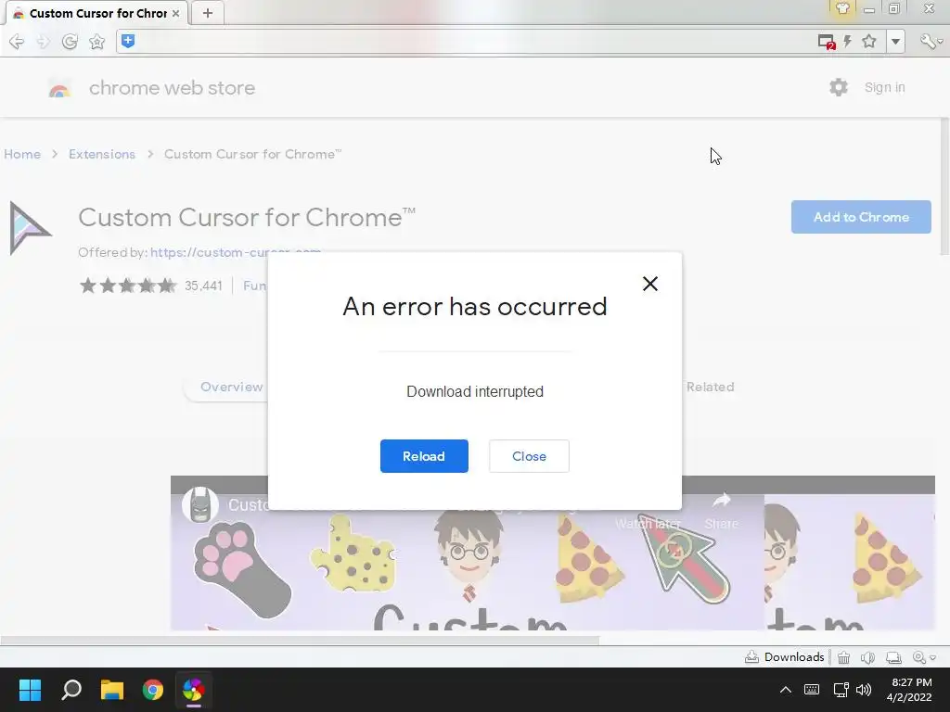Image resolution: width=950 pixels, height=712 pixels.
Task: Open the Windows Start menu
Action: point(30,690)
